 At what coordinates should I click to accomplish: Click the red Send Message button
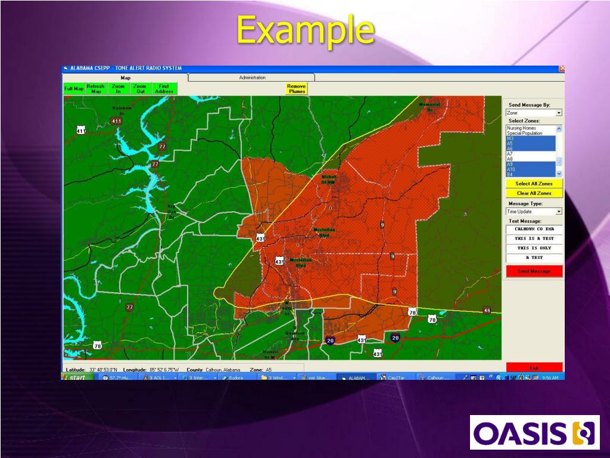(x=534, y=271)
